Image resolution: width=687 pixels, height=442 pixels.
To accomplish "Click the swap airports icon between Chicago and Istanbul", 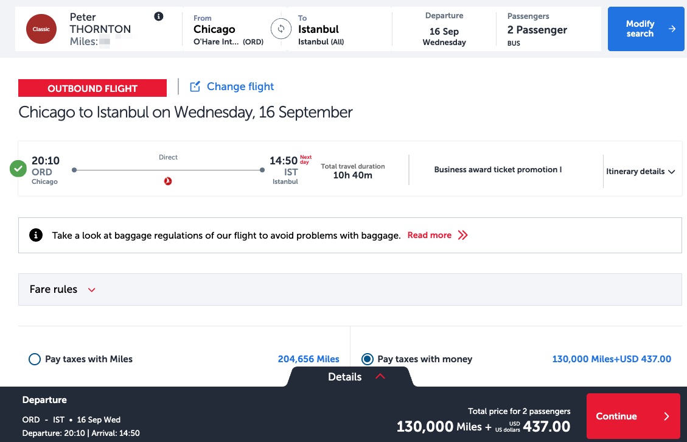I will pos(281,29).
